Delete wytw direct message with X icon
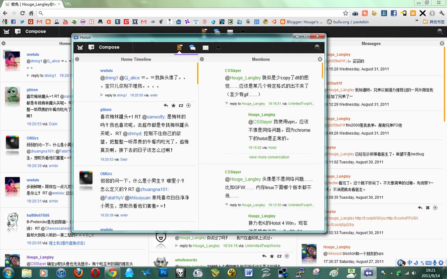 click(428, 208)
